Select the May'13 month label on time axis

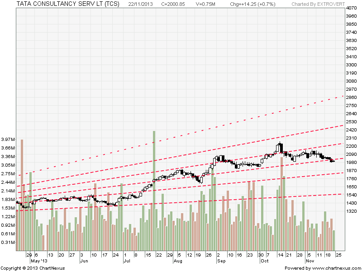[x=38, y=261]
